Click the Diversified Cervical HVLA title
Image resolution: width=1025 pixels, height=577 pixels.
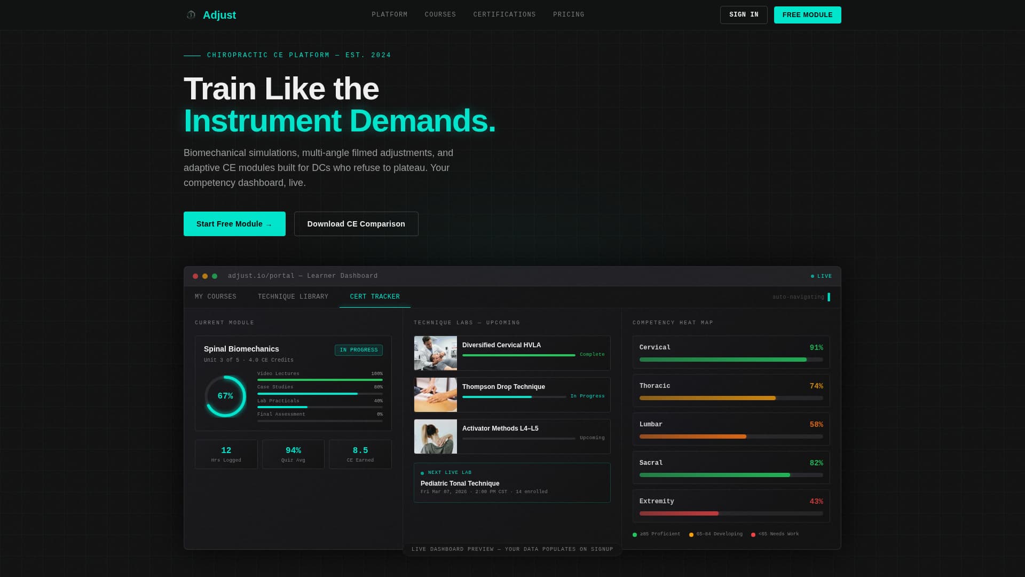(x=501, y=345)
